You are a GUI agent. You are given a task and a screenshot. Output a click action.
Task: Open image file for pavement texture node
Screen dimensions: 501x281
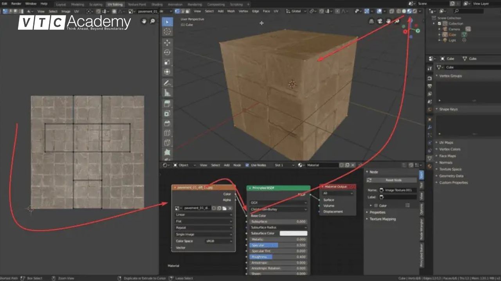click(x=224, y=208)
